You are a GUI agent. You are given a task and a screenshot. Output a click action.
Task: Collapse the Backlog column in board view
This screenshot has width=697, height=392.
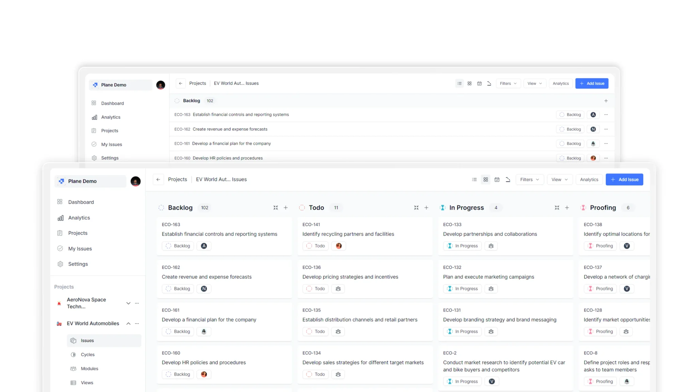tap(276, 207)
